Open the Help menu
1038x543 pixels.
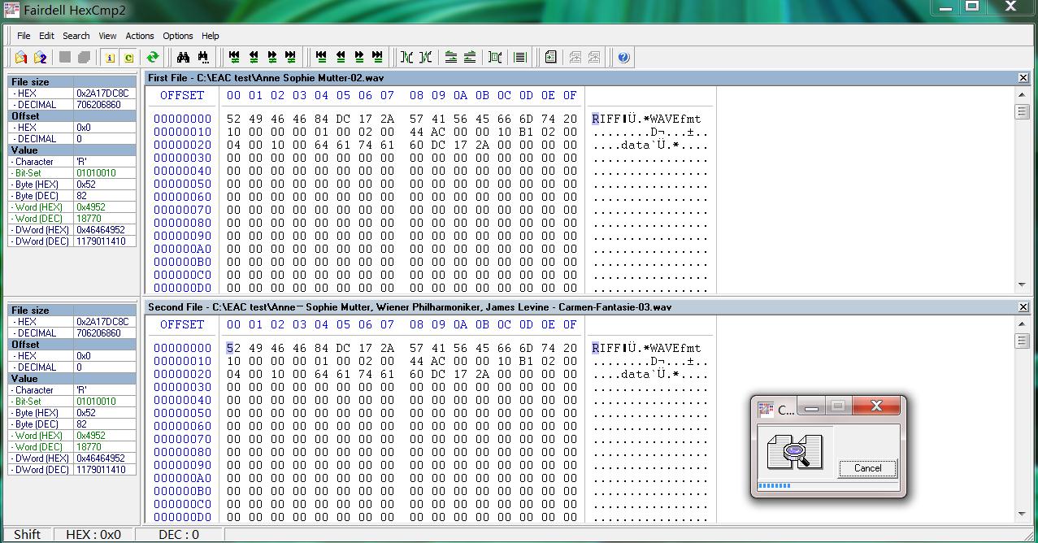(x=211, y=36)
